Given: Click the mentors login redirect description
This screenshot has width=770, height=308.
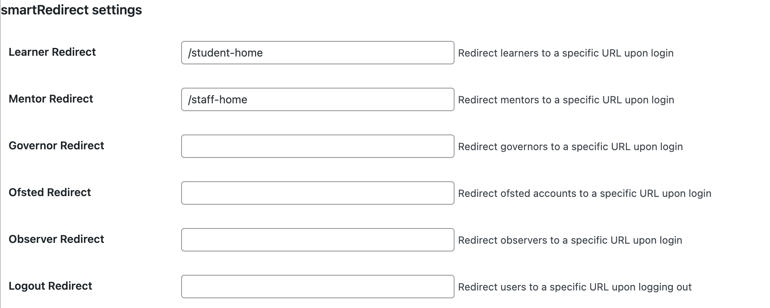Looking at the screenshot, I should click(x=566, y=100).
